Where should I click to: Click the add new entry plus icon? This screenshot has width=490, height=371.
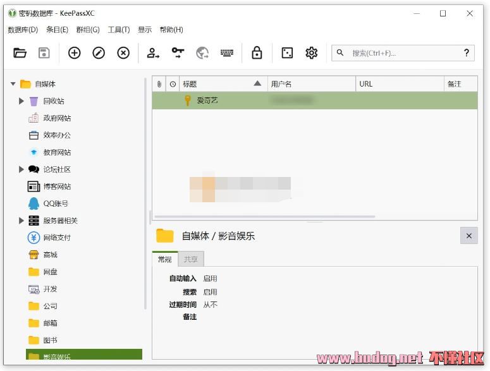[75, 53]
